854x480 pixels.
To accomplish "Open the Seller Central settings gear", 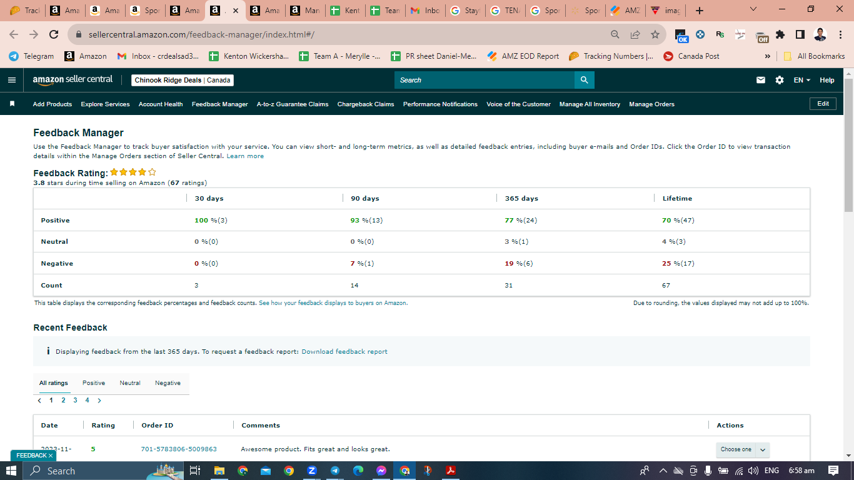I will (x=779, y=80).
